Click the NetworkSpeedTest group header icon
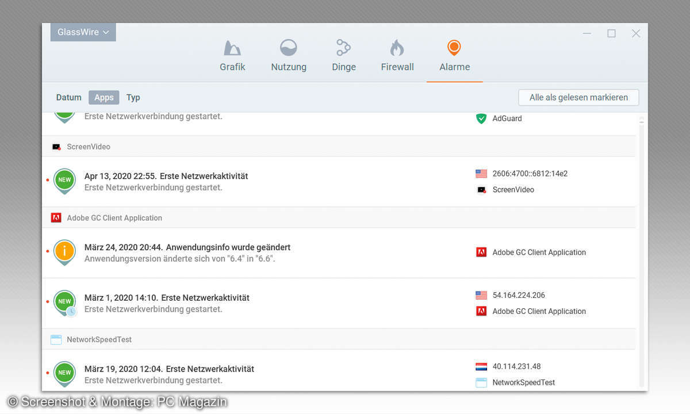The height and width of the screenshot is (414, 690). (x=56, y=340)
